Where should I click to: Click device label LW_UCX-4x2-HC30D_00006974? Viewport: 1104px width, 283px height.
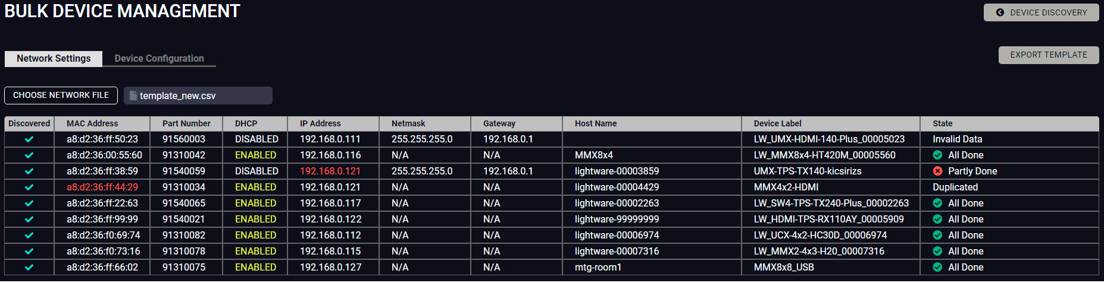click(x=821, y=235)
